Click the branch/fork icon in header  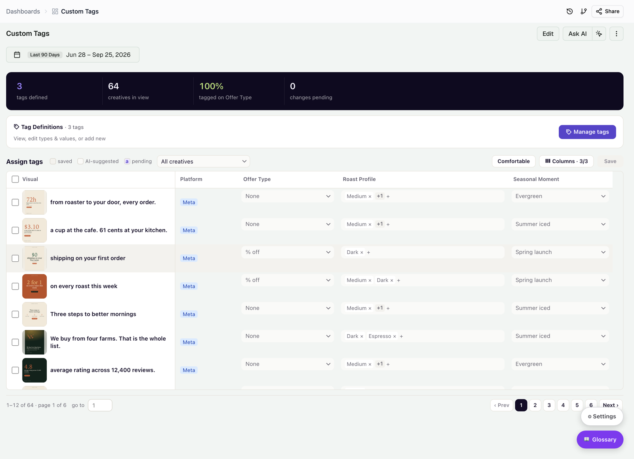pyautogui.click(x=584, y=11)
